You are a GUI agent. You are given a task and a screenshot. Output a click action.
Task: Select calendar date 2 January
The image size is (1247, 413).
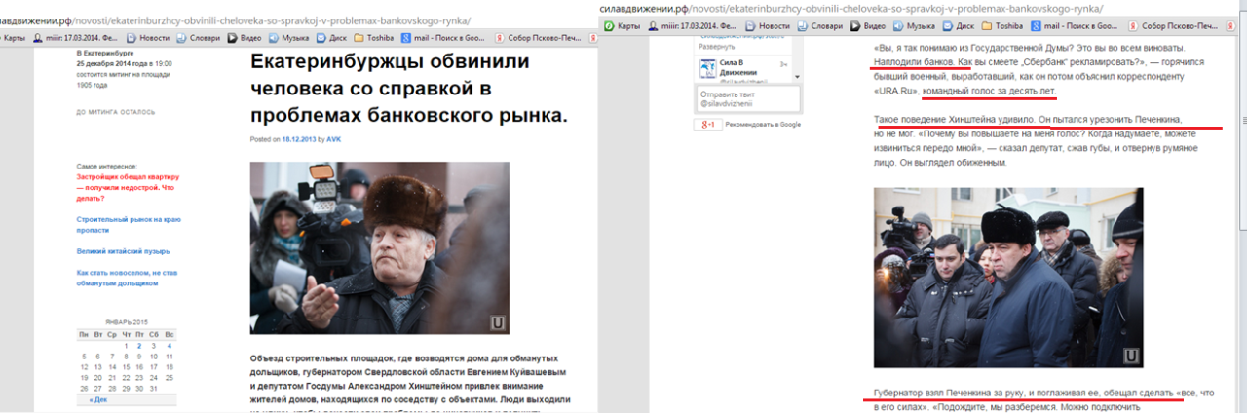coord(140,345)
